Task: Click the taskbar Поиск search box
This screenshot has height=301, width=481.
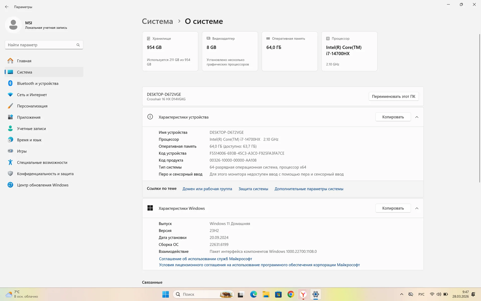Action: 203,294
